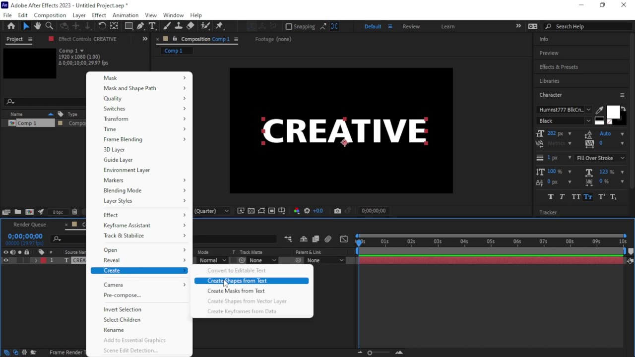Toggle All Caps in Character panel
635x357 pixels.
[575, 197]
